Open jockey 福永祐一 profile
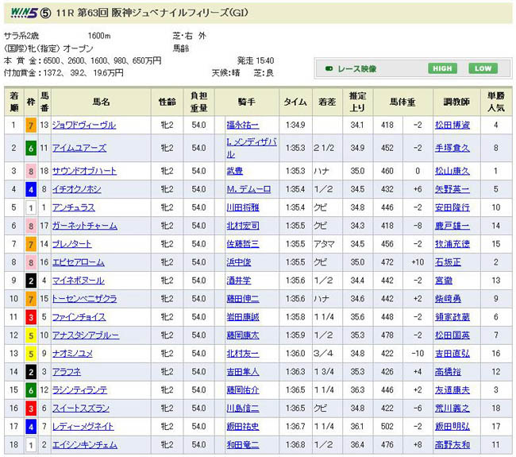Image resolution: width=516 pixels, height=457 pixels. [242, 125]
